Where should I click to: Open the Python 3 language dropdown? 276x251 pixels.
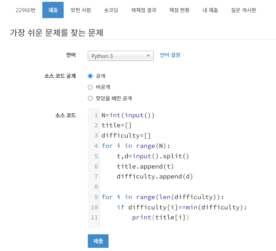coord(121,56)
